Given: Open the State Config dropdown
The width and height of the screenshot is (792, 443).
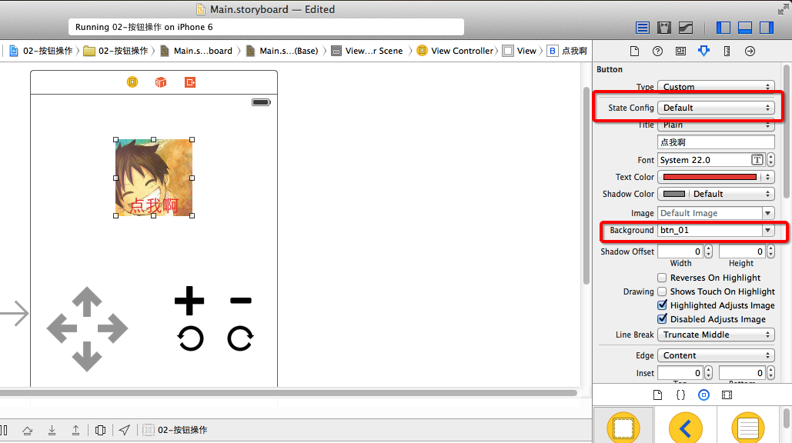Looking at the screenshot, I should click(716, 108).
